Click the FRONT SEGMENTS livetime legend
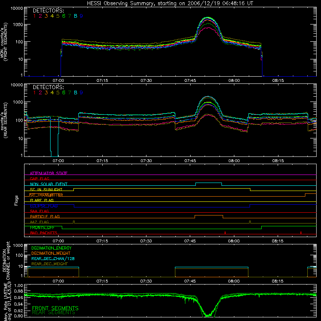 pyautogui.click(x=55, y=308)
